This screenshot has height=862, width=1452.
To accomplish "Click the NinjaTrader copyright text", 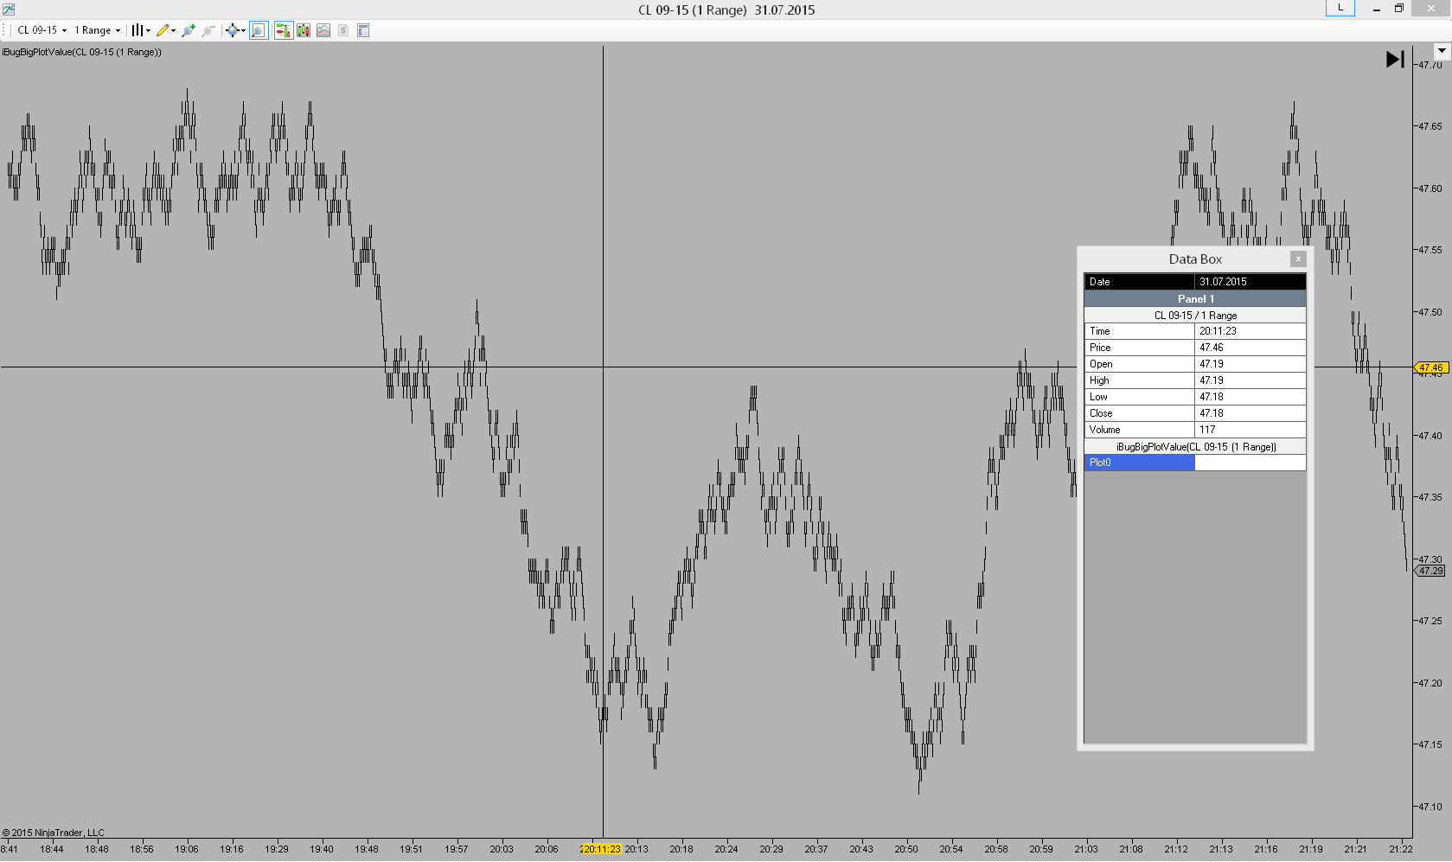I will tap(53, 833).
